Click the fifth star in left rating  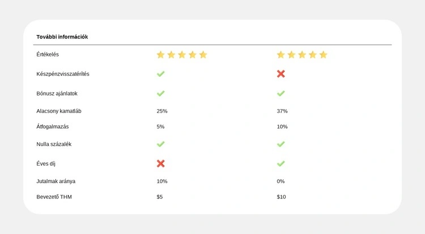[203, 55]
